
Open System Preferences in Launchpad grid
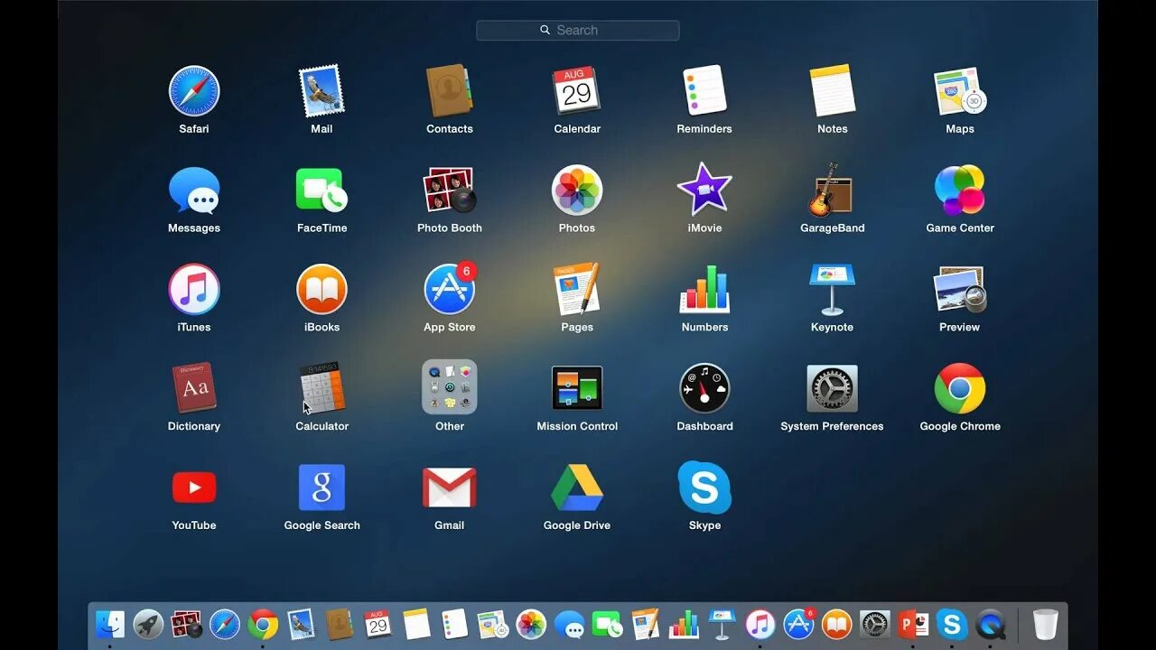pyautogui.click(x=832, y=388)
